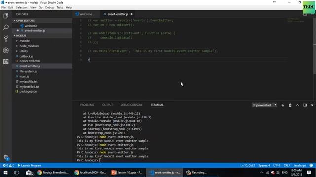Open the Windows Start menu
This screenshot has height=177, width=316.
(x=5, y=173)
